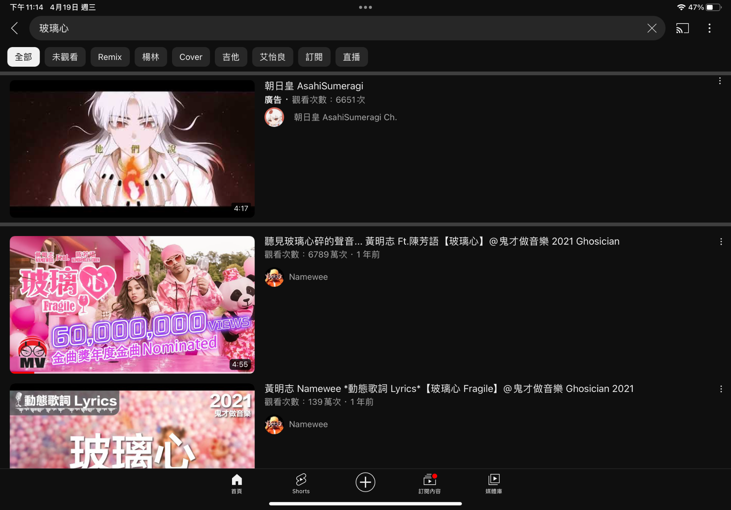This screenshot has width=731, height=510.
Task: Open the 媒體庫 library tab
Action: click(494, 484)
